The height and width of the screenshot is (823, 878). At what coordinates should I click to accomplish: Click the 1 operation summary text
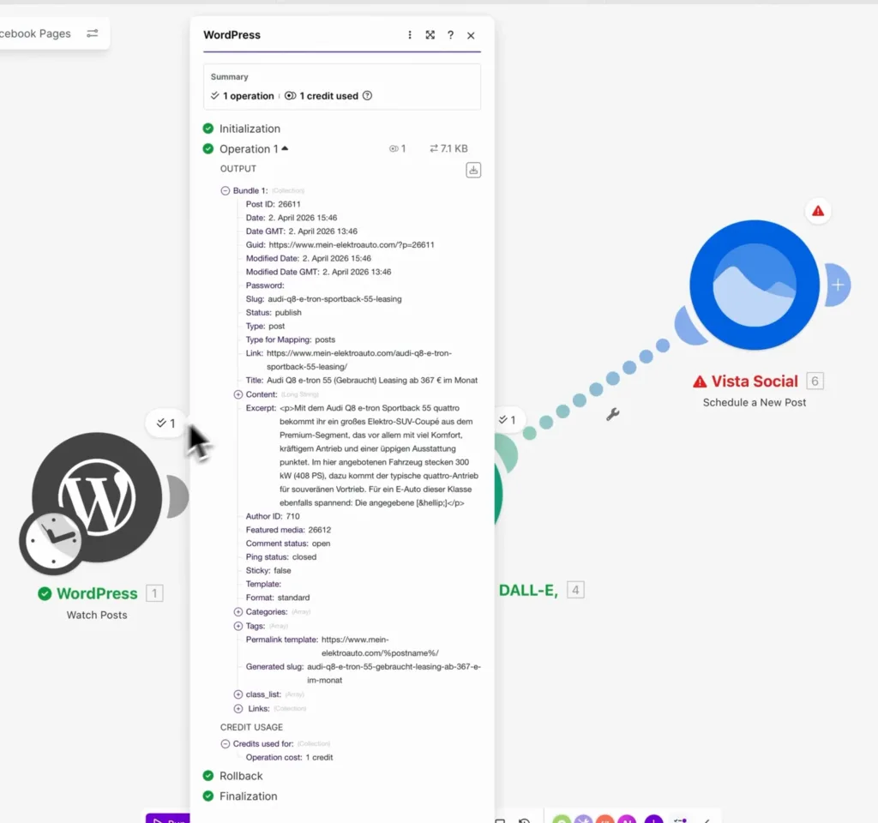pos(248,96)
